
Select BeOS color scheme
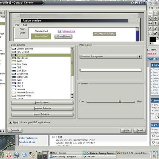click(x=41, y=61)
